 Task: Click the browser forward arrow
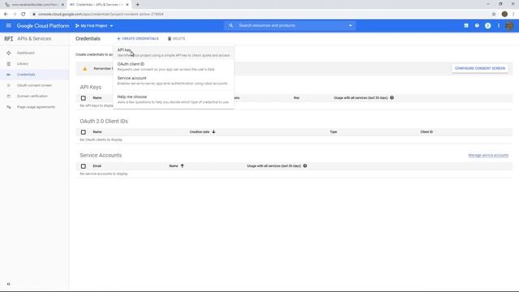(x=15, y=15)
